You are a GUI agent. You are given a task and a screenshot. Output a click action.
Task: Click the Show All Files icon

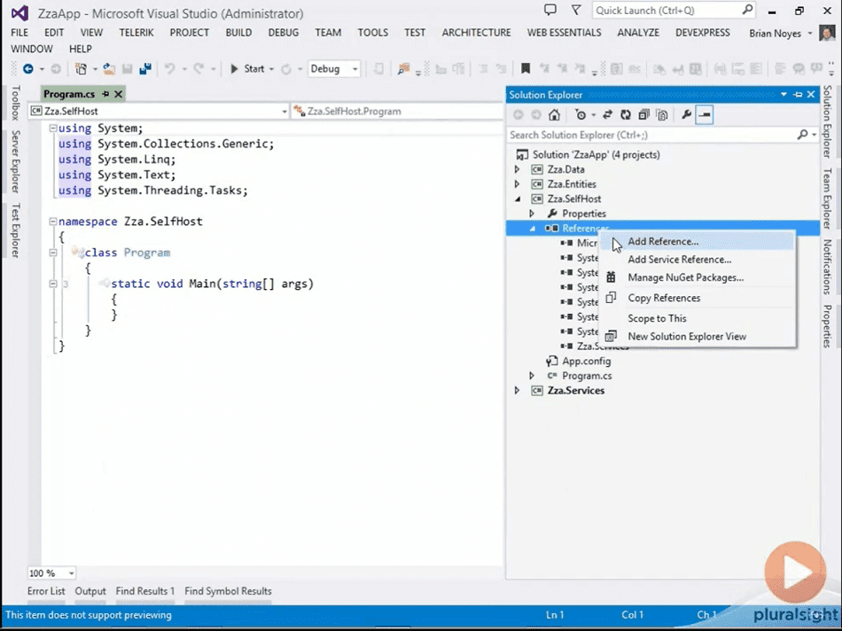(662, 115)
